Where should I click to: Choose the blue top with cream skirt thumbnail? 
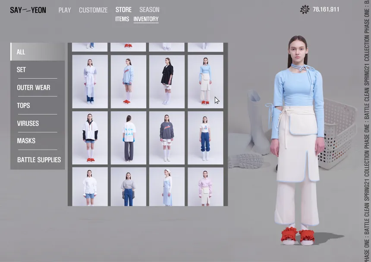pos(205,81)
